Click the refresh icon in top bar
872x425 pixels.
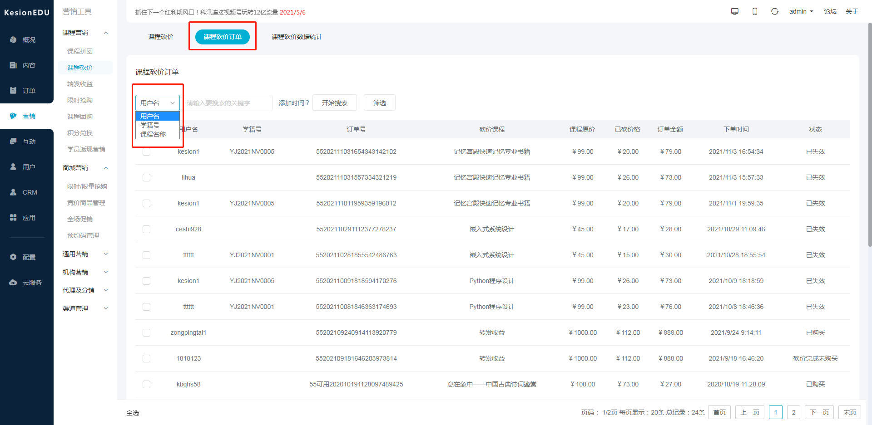[775, 11]
